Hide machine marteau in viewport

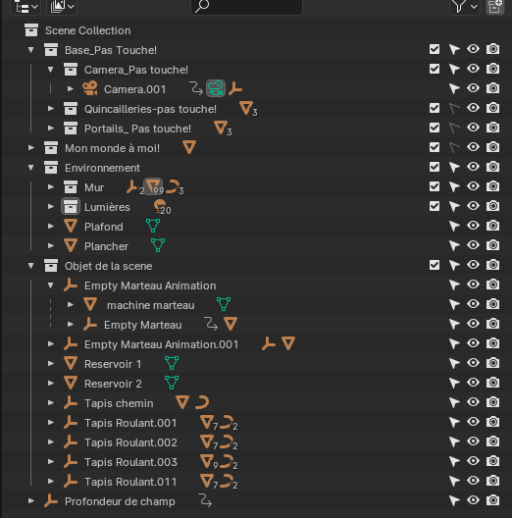[474, 304]
